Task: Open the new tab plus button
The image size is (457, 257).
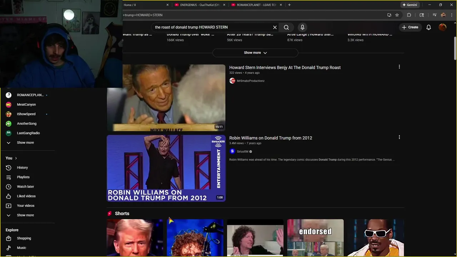Action: pos(289,5)
